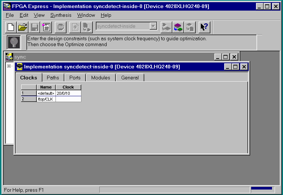Click the Save disk icon

pyautogui.click(x=34, y=27)
